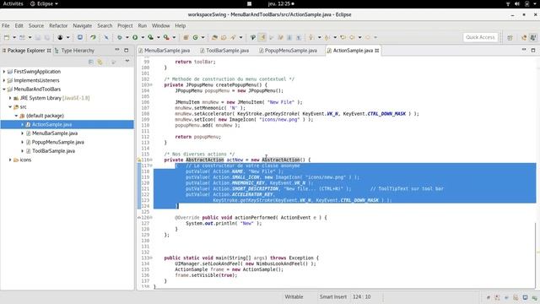The width and height of the screenshot is (540, 304).
Task: Click the volume icon in system tray
Action: click(x=517, y=3)
